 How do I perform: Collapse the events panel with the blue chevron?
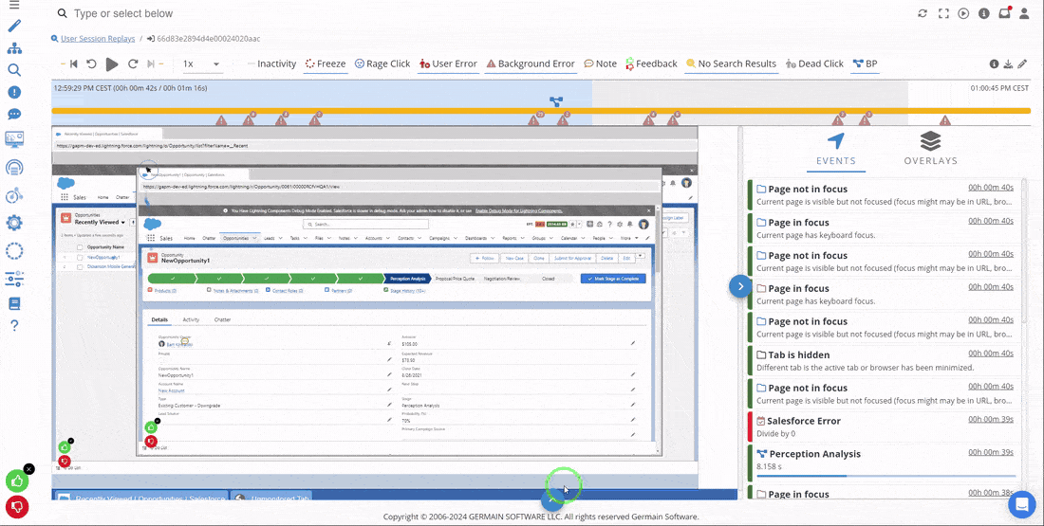[x=739, y=286]
